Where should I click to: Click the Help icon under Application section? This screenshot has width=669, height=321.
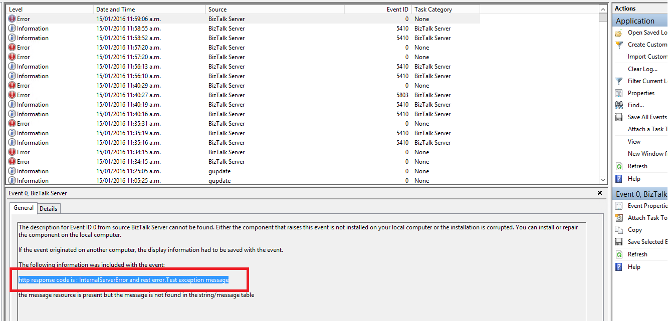[x=619, y=179]
